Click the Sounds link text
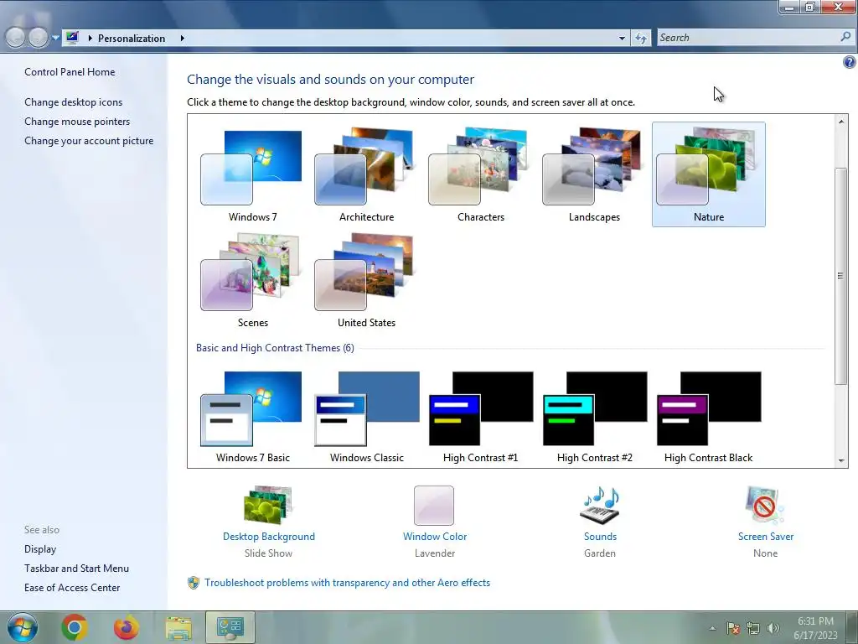The width and height of the screenshot is (858, 644). [x=600, y=537]
